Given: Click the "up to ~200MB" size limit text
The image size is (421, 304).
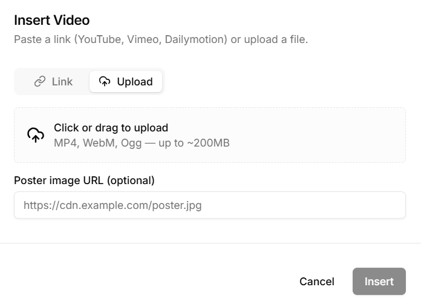Looking at the screenshot, I should [195, 144].
